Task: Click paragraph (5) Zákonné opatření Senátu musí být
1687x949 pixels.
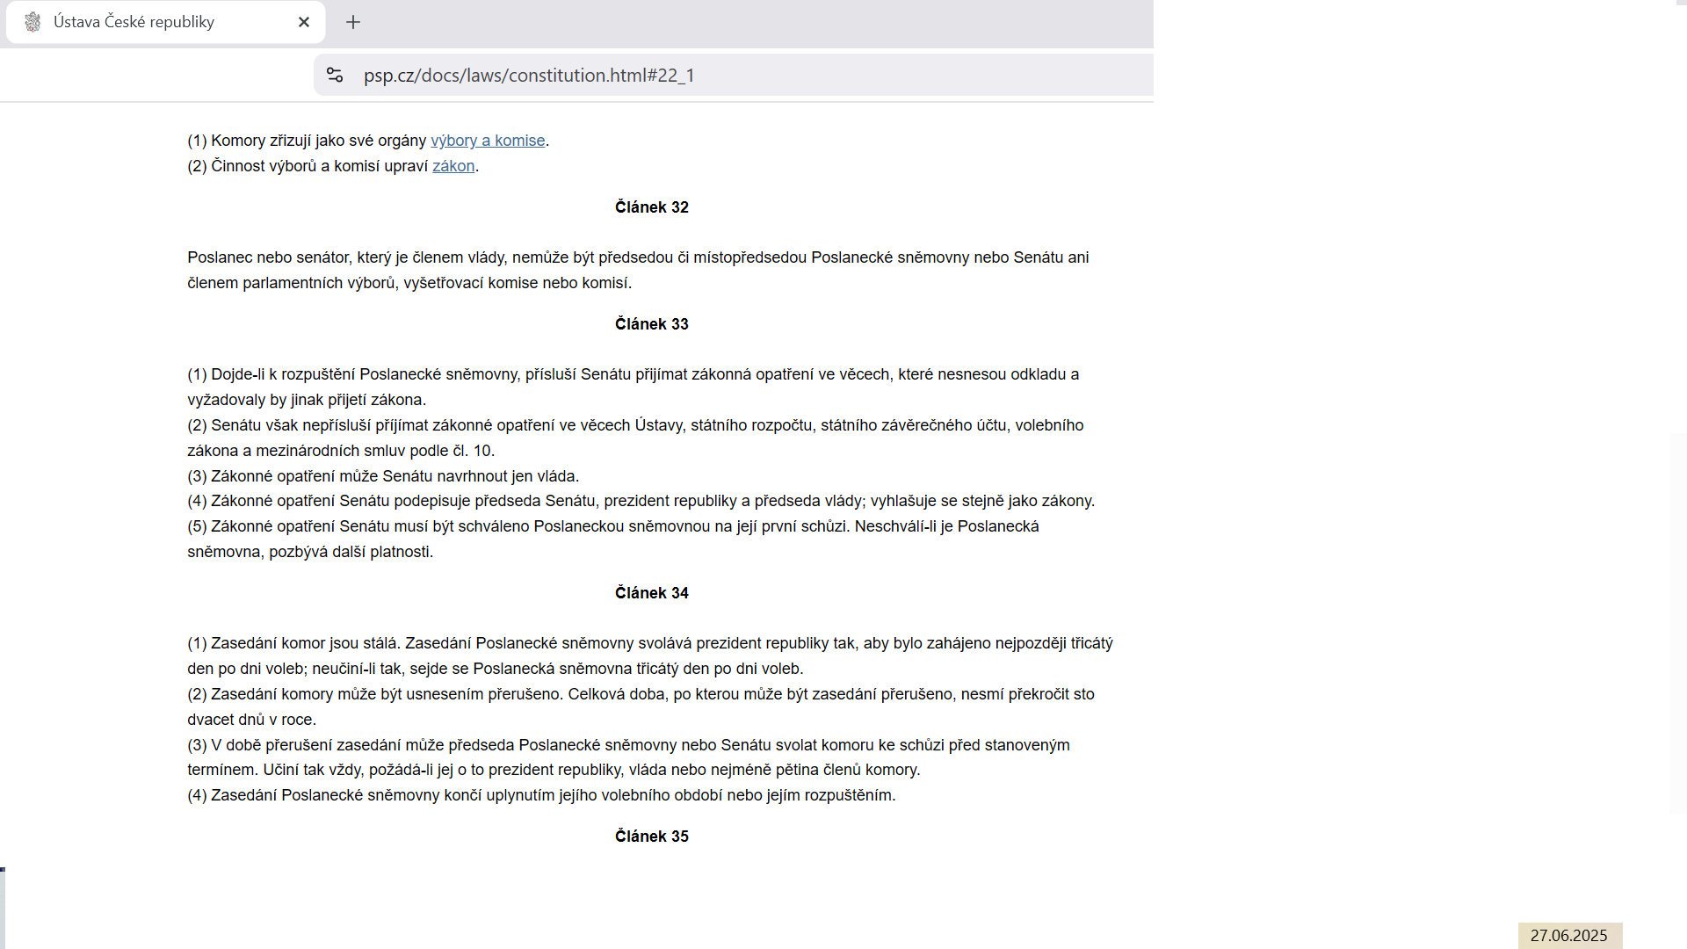Action: coord(613,539)
